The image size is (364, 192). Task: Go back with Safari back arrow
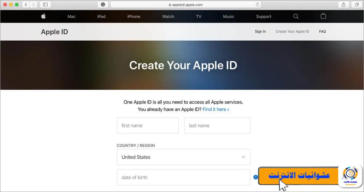click(x=26, y=4)
